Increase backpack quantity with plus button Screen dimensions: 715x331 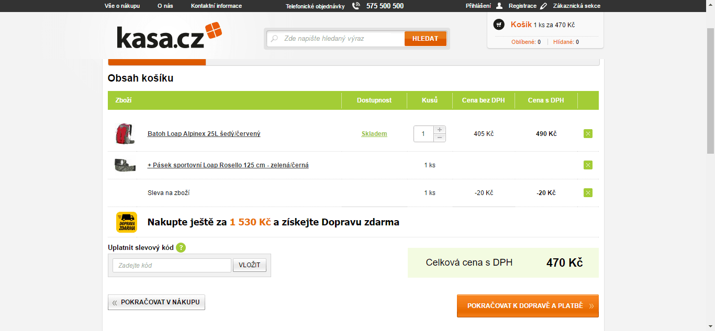point(440,130)
